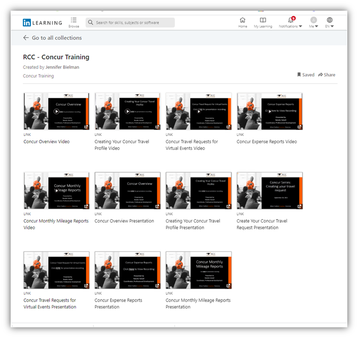
Task: Click in the search skills input field
Action: 133,22
